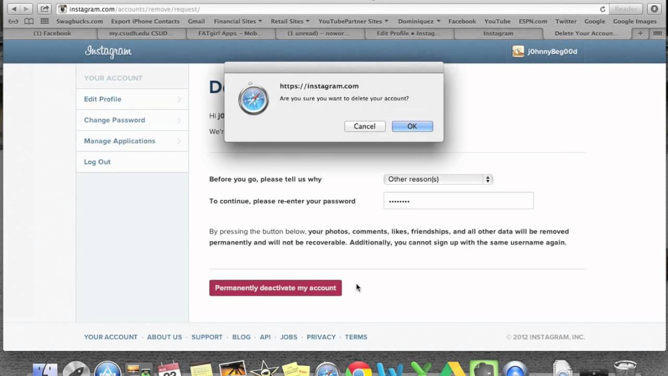The height and width of the screenshot is (376, 668).
Task: Click the j0hnny8eg00d profile avatar
Action: pos(518,51)
